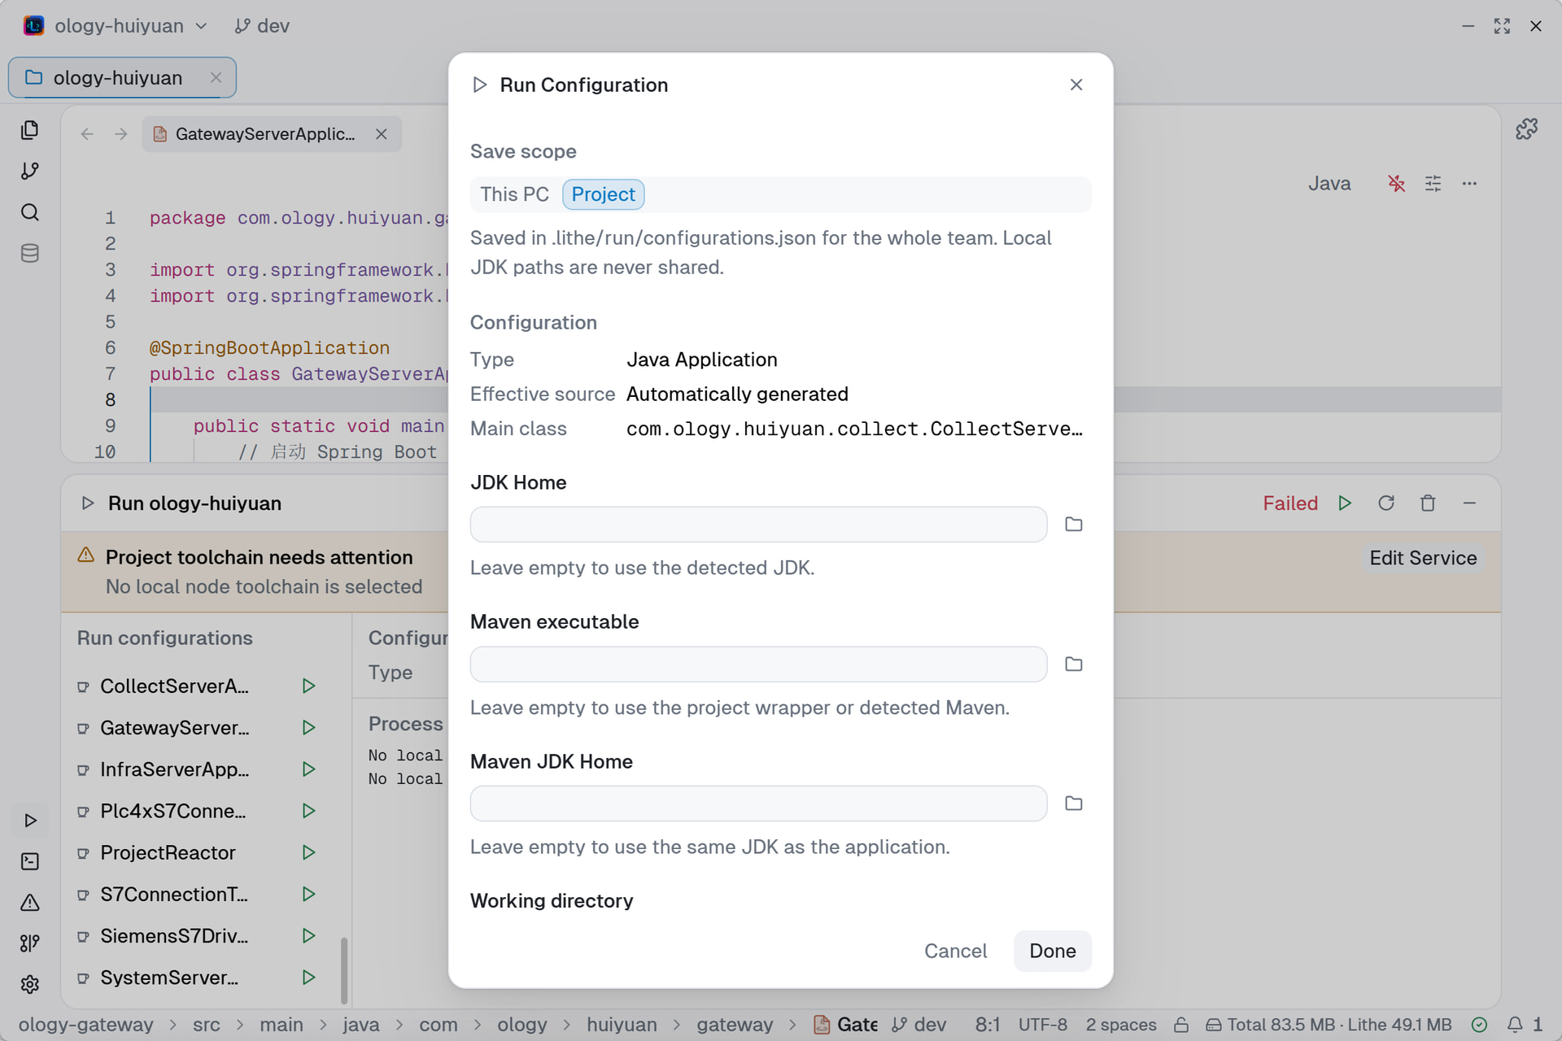Delete run output with trash icon
1562x1041 pixels.
tap(1428, 503)
